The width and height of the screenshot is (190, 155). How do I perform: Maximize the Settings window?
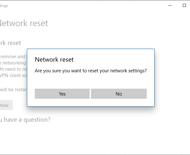click(x=184, y=5)
